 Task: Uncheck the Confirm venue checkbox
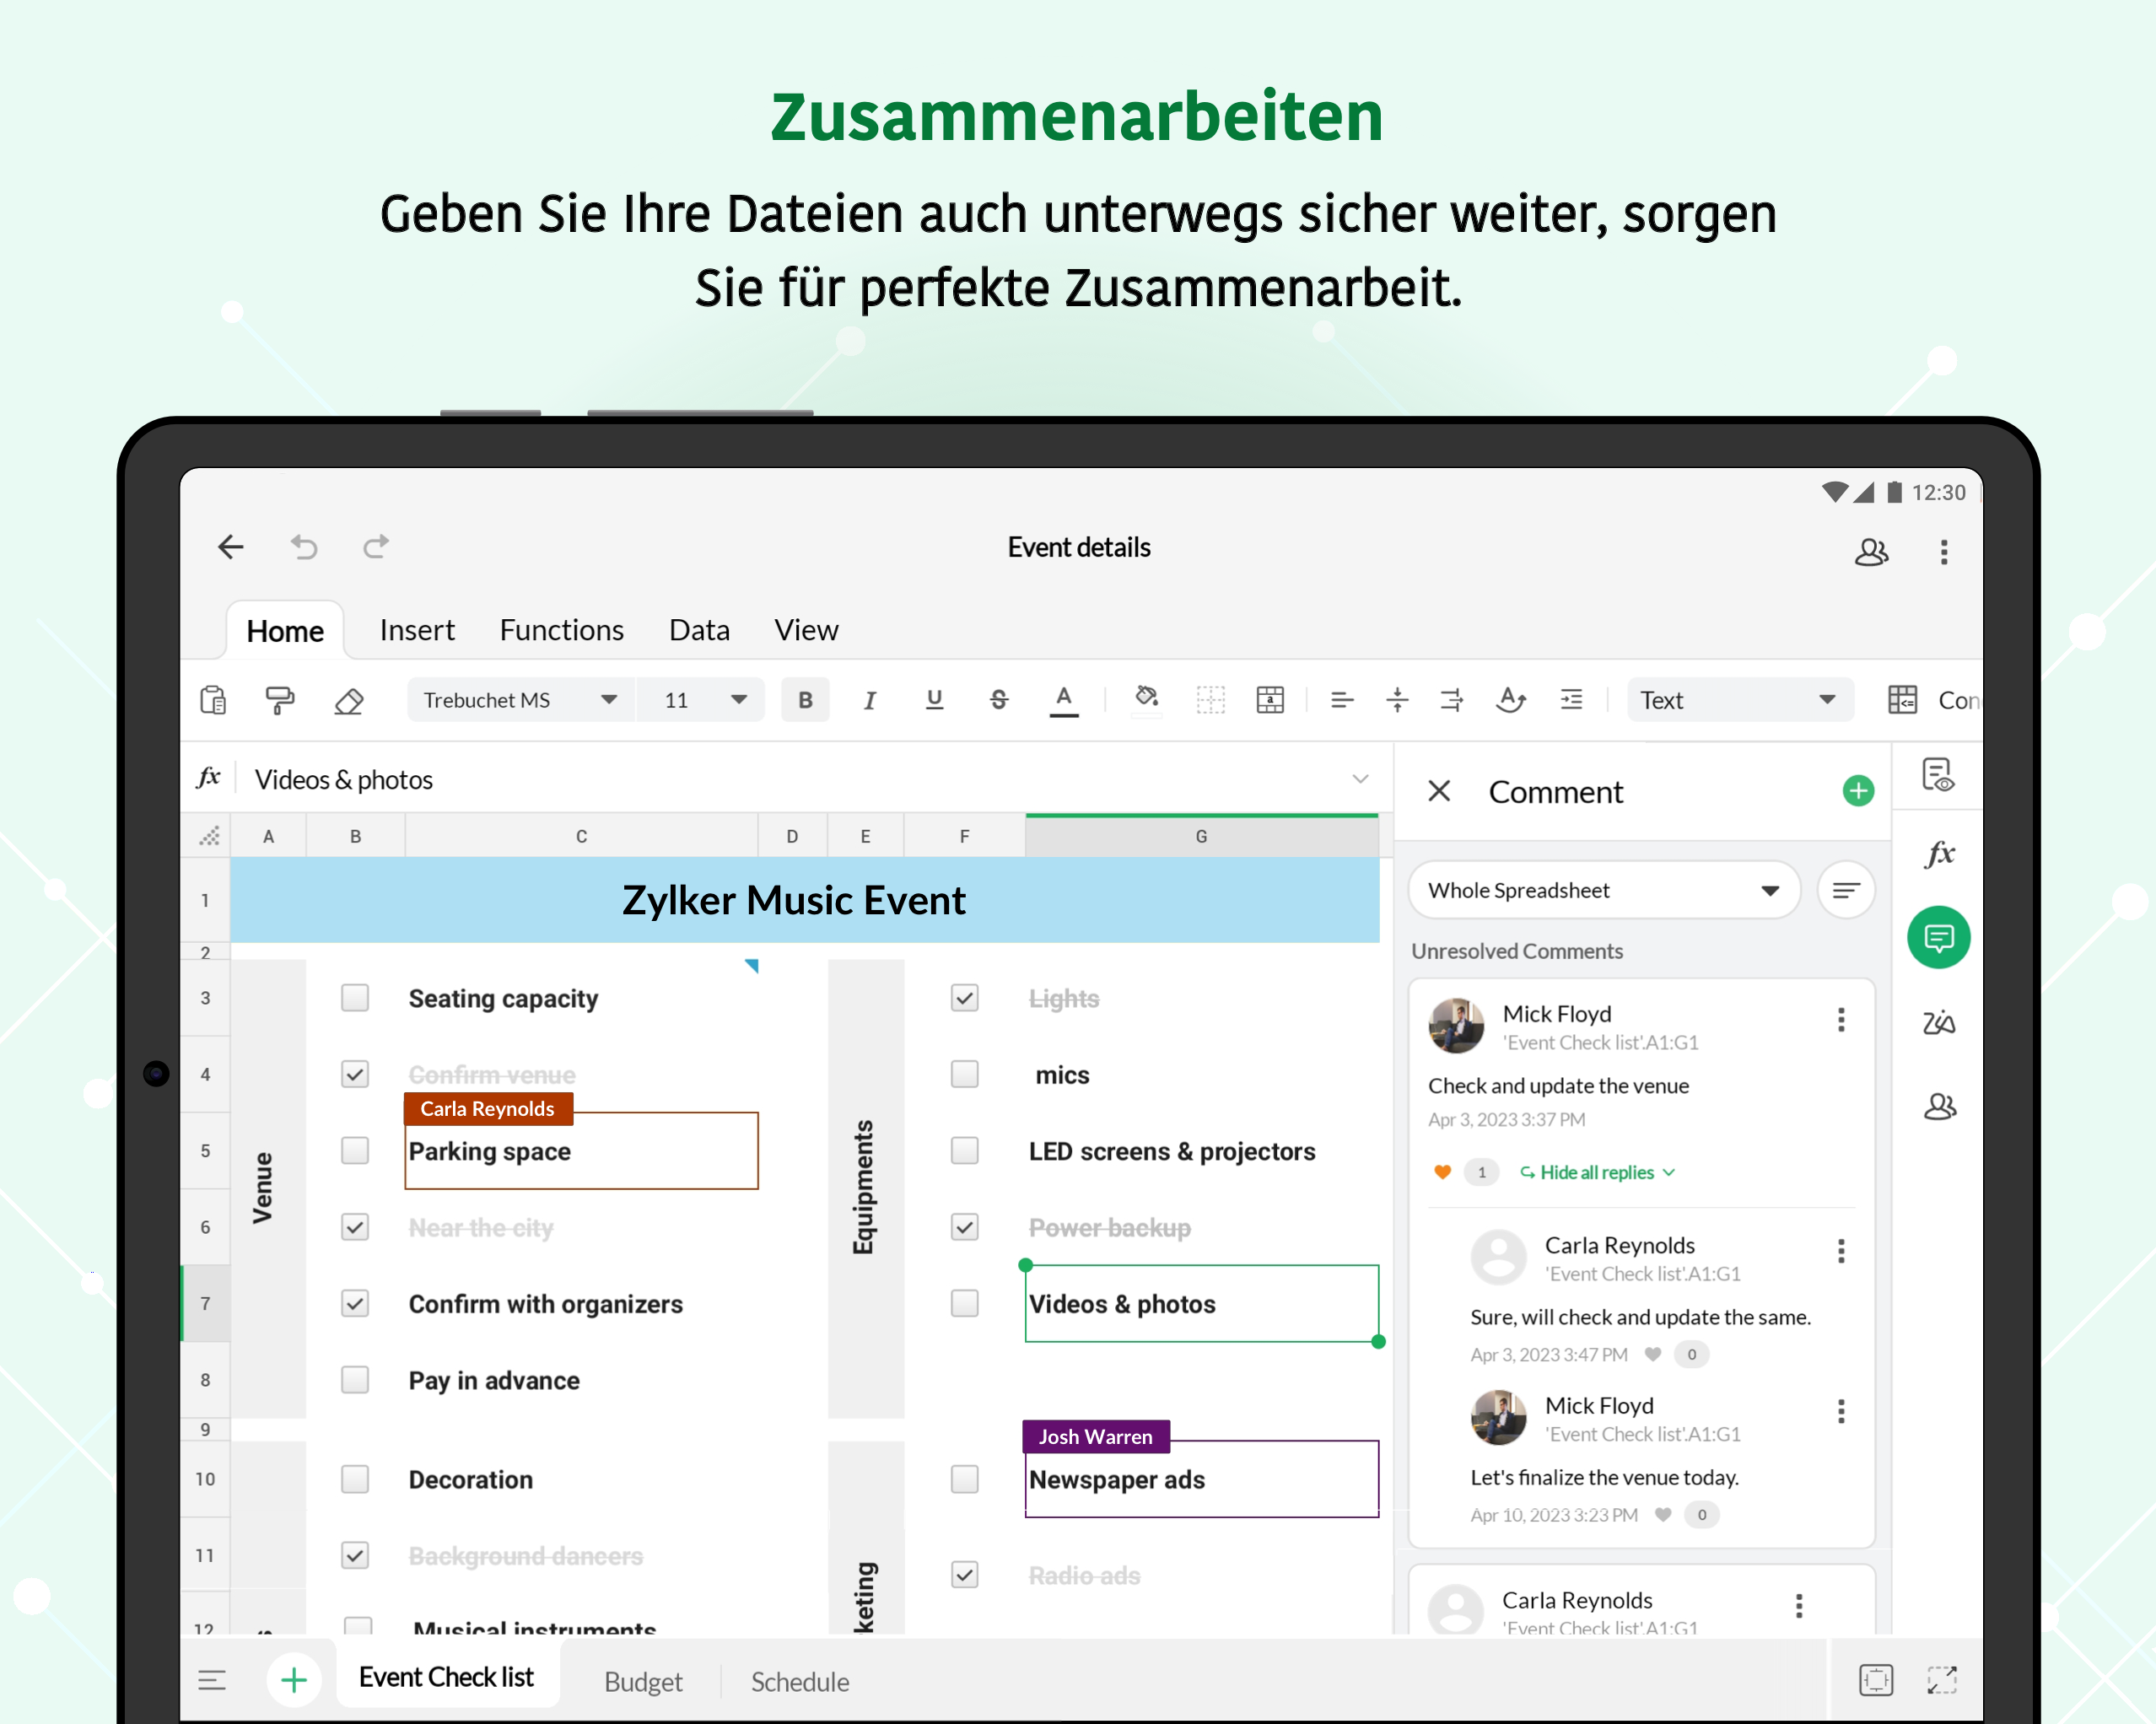point(355,1074)
